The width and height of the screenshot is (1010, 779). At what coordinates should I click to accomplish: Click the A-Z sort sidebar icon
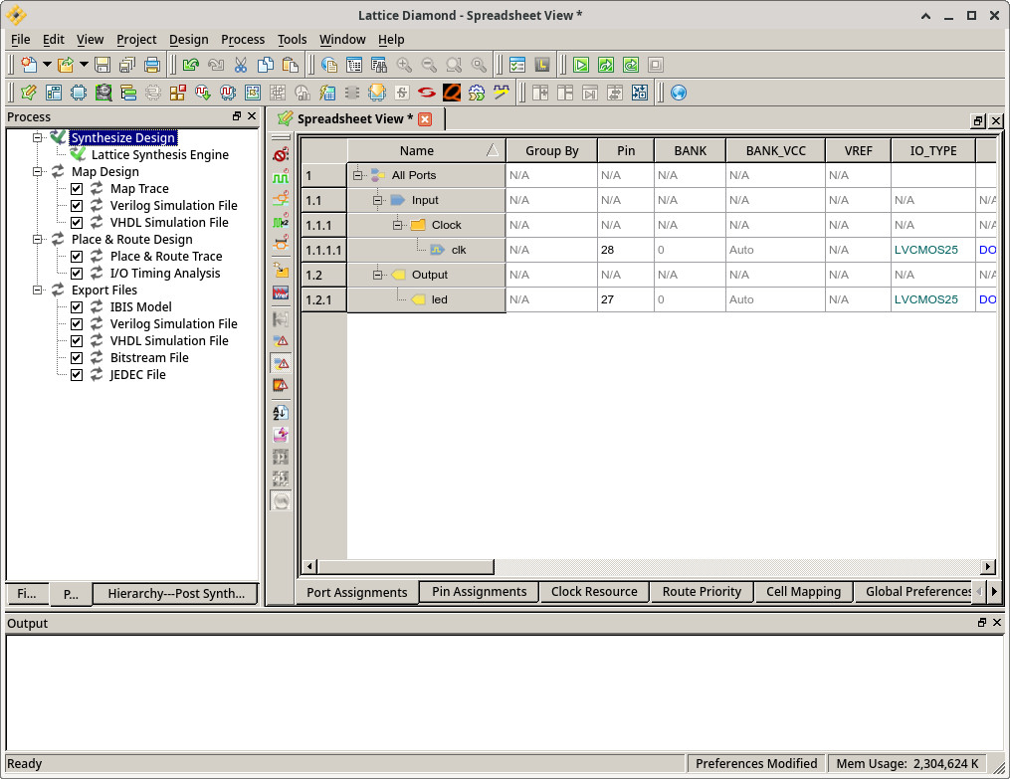point(281,413)
